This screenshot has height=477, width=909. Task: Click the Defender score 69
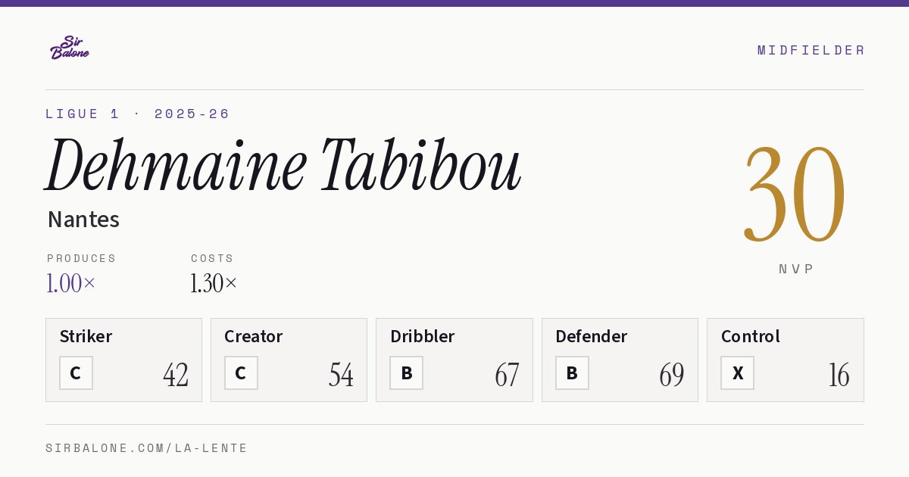point(672,375)
